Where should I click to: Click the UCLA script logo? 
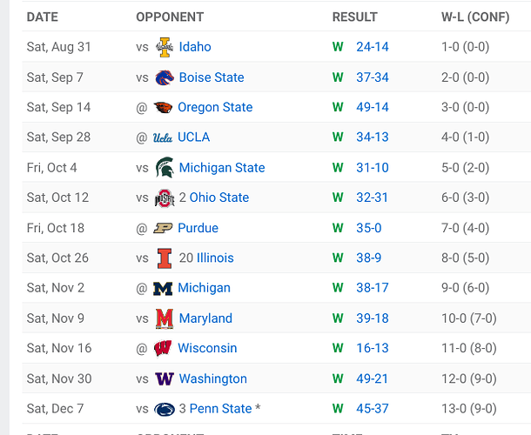point(163,137)
